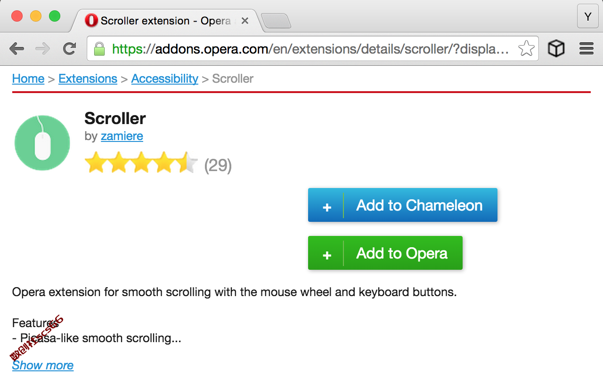Go to the Home breadcrumb link
The image size is (603, 376).
point(28,78)
